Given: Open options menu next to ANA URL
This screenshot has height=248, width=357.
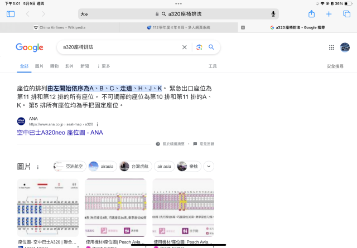Looking at the screenshot, I should [x=98, y=124].
